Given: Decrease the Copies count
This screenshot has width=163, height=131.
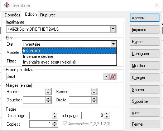Looking at the screenshot, I should point(55,126).
